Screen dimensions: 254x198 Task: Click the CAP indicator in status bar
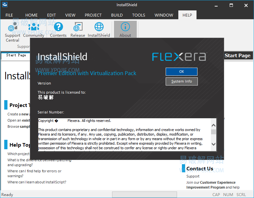tap(216, 195)
